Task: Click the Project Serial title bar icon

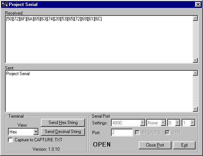Action: [x=5, y=5]
